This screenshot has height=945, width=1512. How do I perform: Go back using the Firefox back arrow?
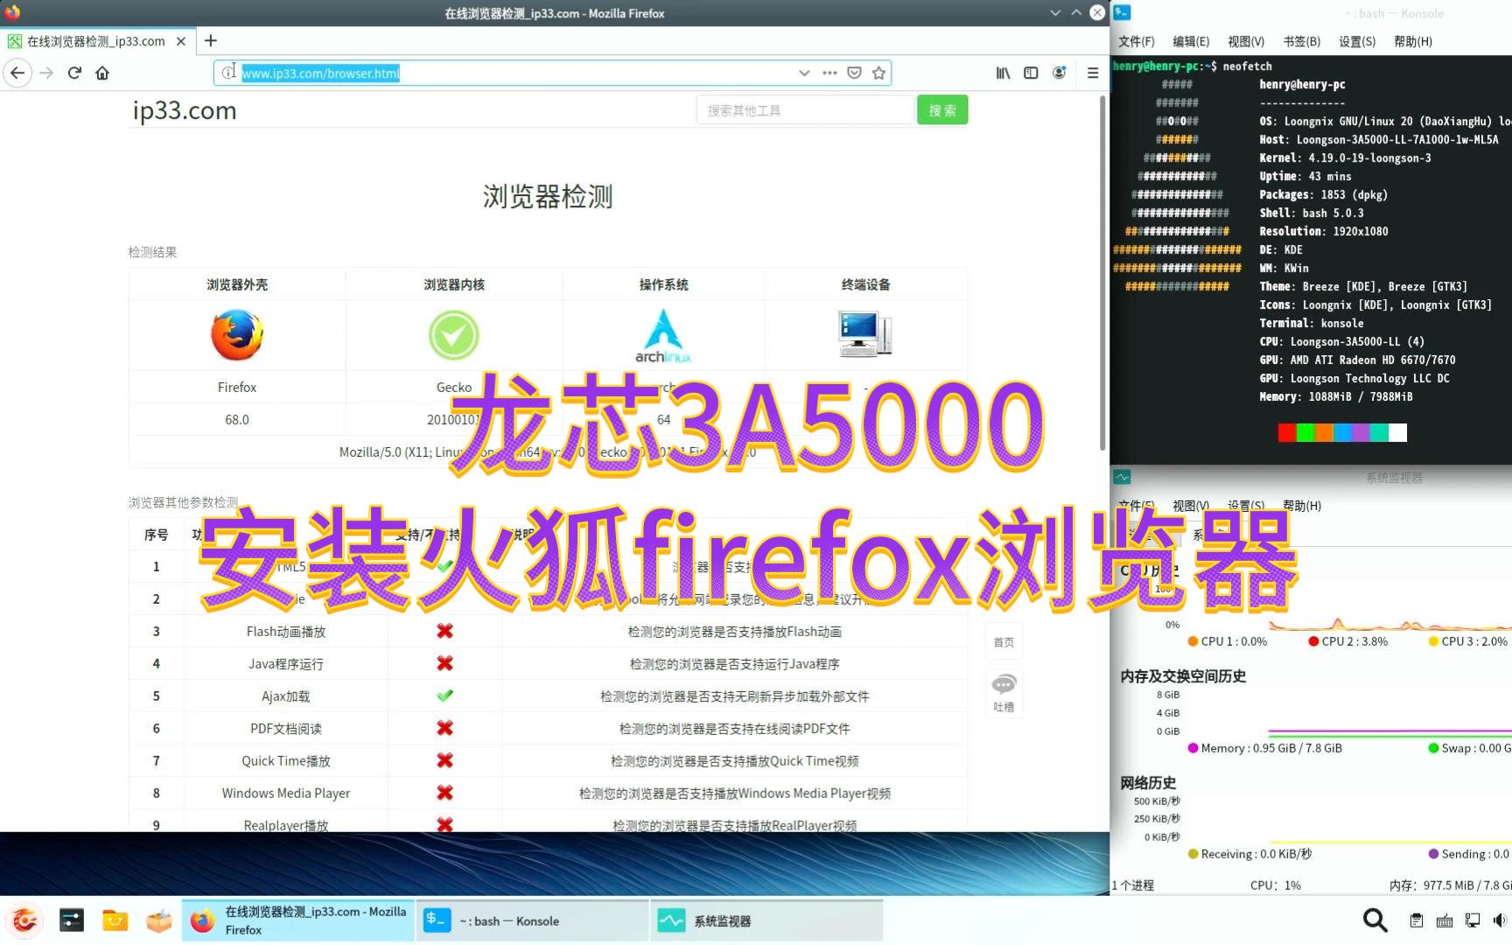pyautogui.click(x=17, y=73)
